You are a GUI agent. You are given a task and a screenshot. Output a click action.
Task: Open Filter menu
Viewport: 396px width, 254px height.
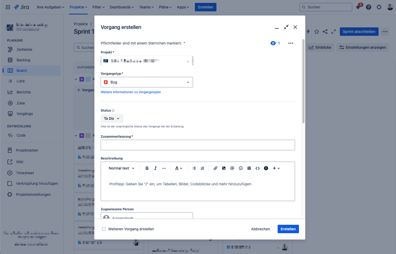(99, 7)
